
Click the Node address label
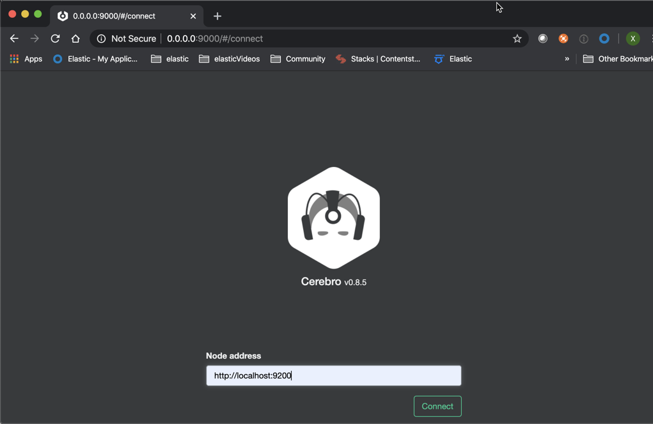point(233,356)
